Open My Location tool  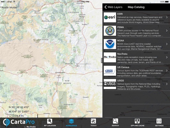50,122
